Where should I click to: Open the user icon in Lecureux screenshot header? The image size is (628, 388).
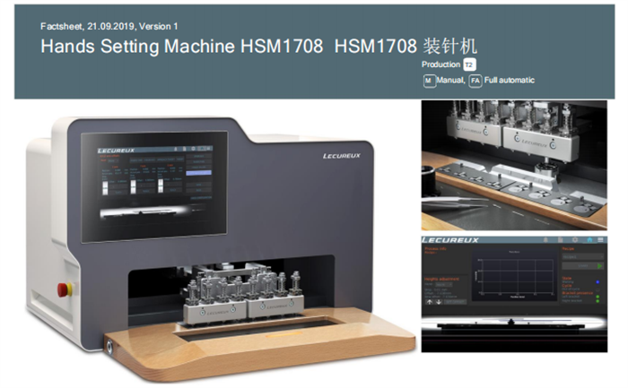pyautogui.click(x=545, y=239)
